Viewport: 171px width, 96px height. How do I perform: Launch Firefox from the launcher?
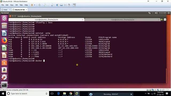(x=4, y=41)
